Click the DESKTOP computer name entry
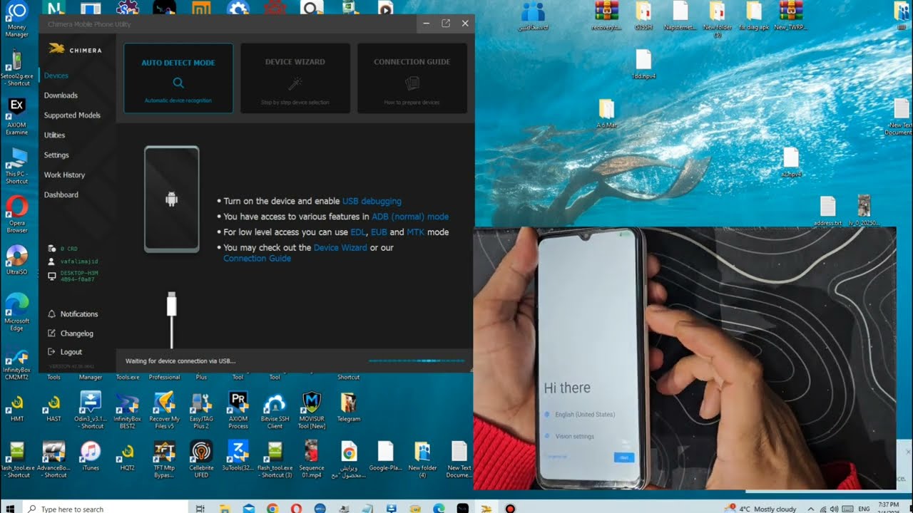Viewport: 913px width, 513px height. [x=72, y=276]
